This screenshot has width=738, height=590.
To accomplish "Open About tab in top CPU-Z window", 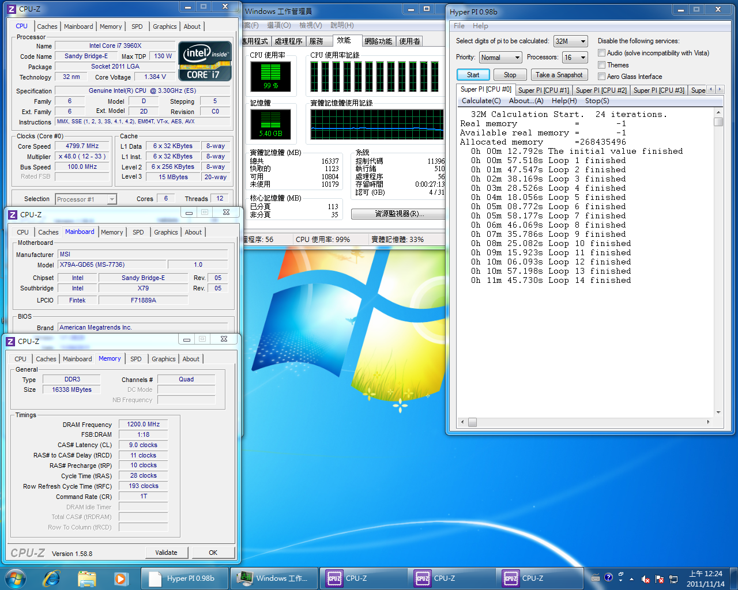I will coord(192,27).
